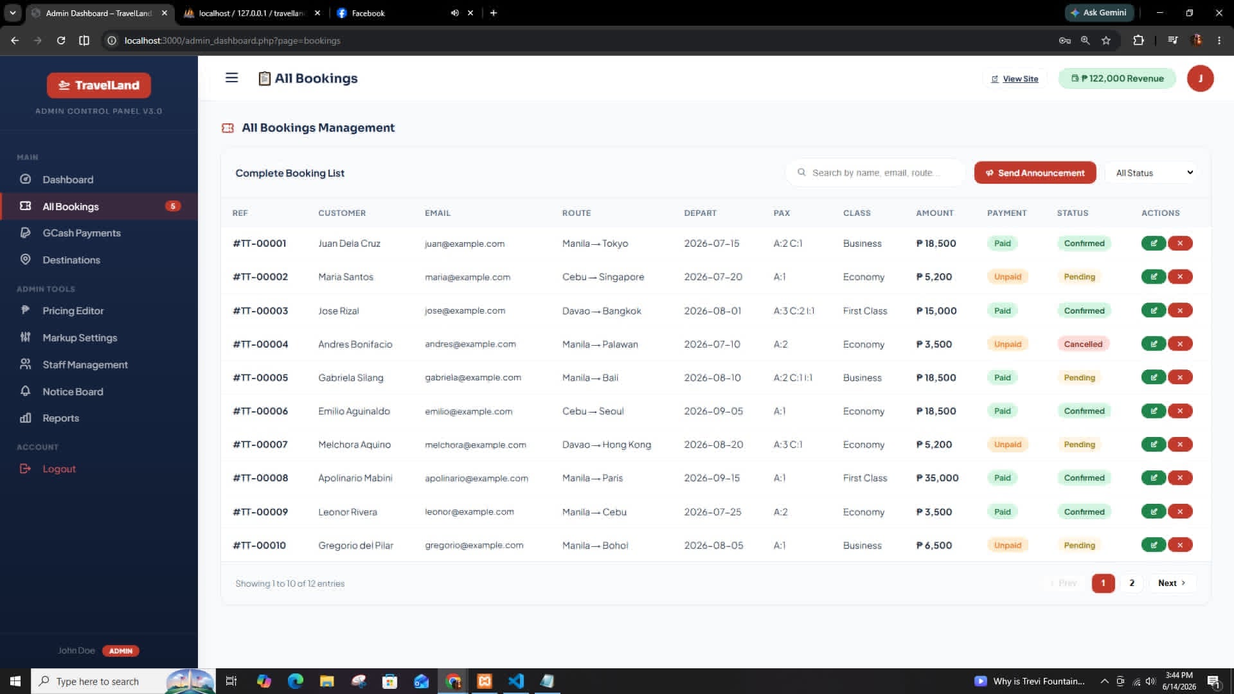Screen dimensions: 1234x694
Task: Open Microsoft Edge from the taskbar
Action: [x=296, y=681]
